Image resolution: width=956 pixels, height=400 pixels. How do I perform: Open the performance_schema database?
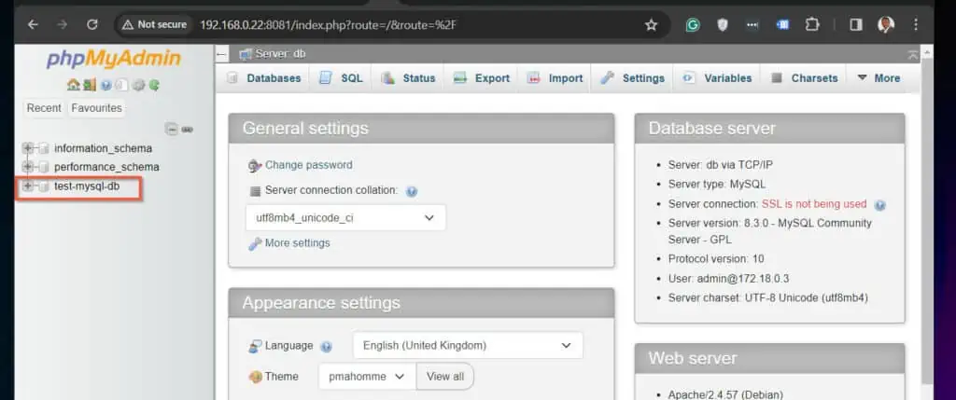[106, 167]
